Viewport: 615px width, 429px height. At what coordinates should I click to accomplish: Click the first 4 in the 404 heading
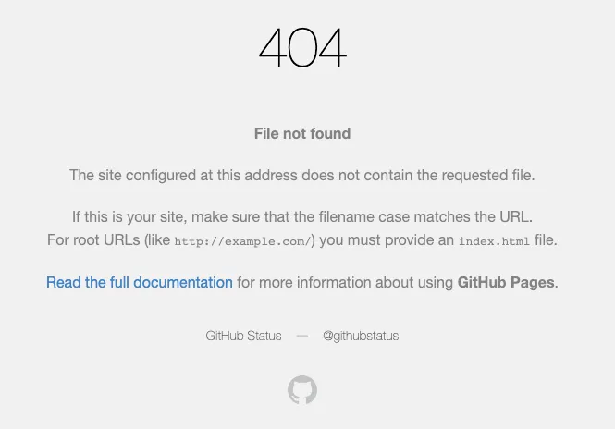[x=273, y=47]
